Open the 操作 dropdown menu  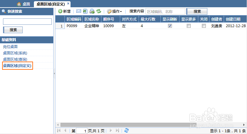coord(114,11)
